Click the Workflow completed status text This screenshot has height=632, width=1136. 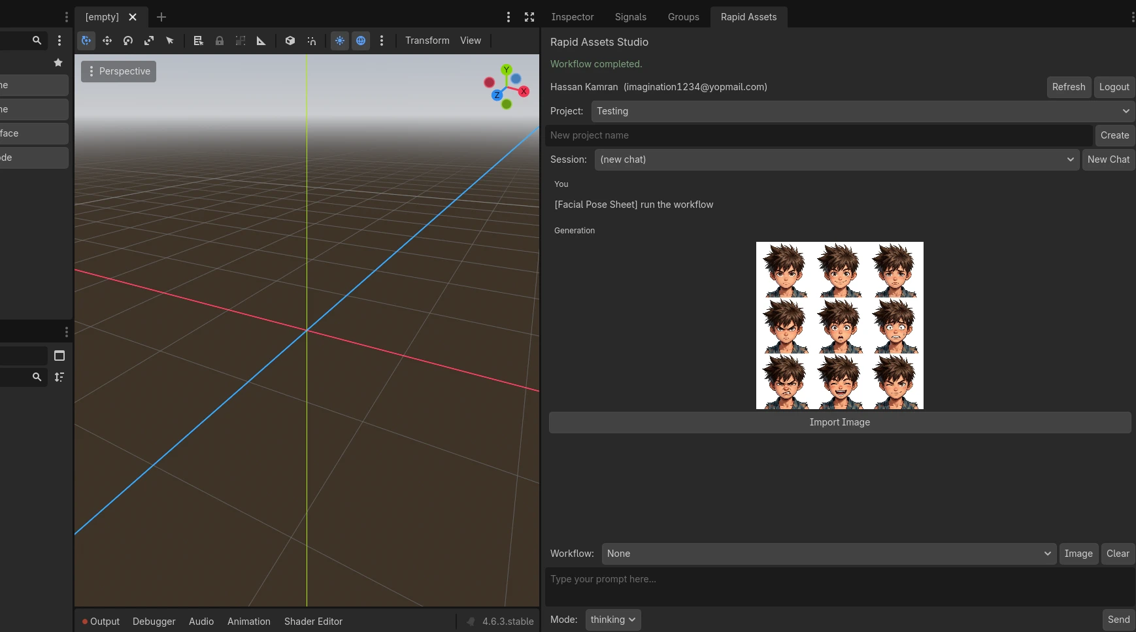pyautogui.click(x=596, y=64)
